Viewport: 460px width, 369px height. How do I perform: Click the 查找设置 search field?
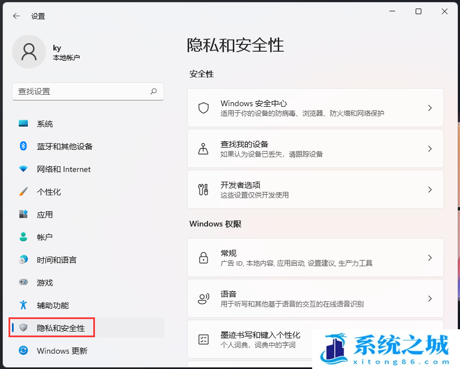pyautogui.click(x=88, y=91)
